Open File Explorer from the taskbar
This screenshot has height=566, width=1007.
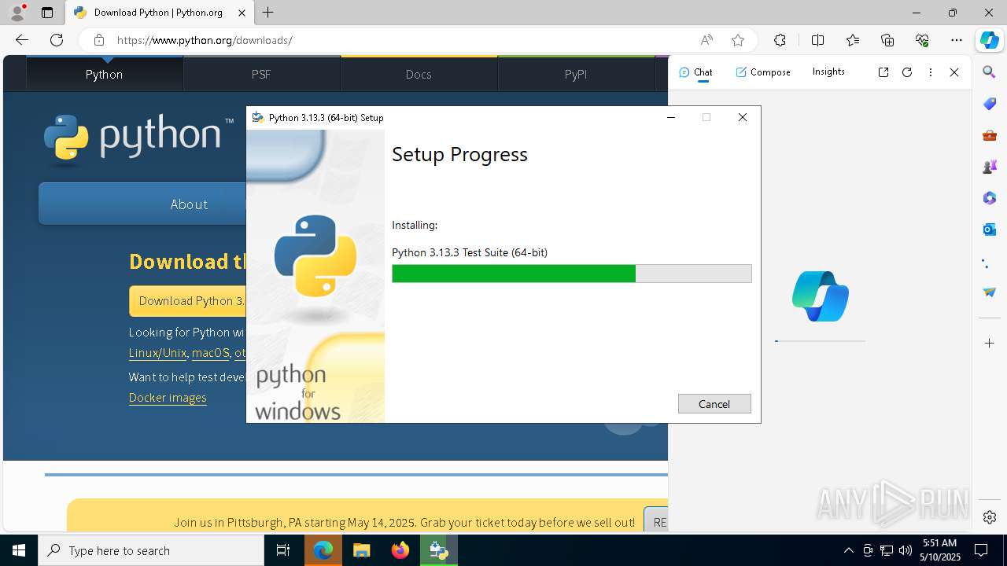pos(361,550)
